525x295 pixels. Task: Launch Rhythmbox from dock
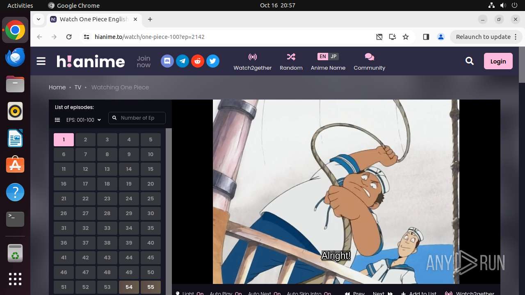(15, 111)
